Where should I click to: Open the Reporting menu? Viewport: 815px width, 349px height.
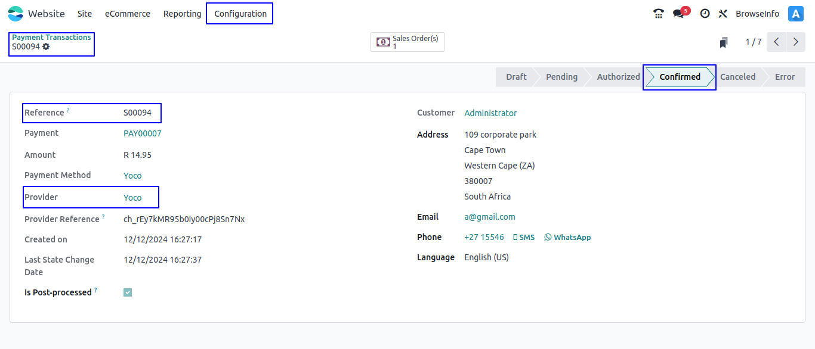tap(182, 14)
